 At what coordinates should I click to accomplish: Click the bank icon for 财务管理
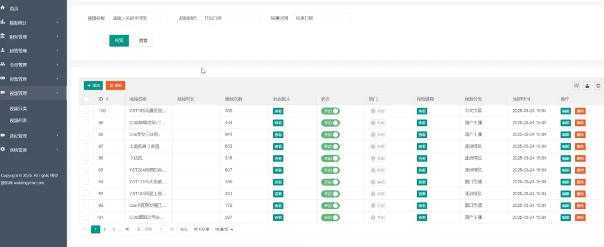(x=4, y=37)
